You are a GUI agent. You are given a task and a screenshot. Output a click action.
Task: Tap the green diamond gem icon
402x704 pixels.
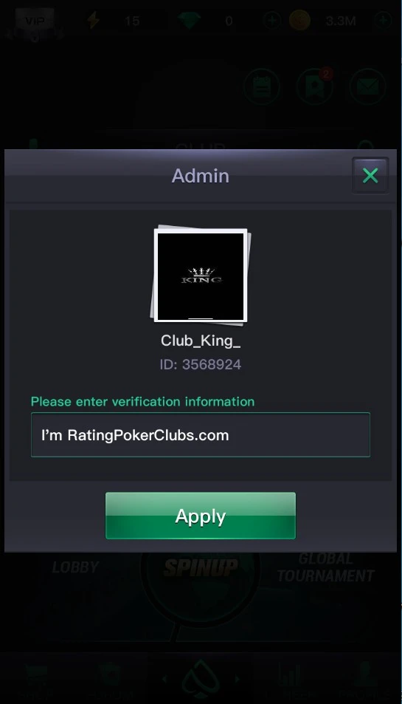pos(188,21)
